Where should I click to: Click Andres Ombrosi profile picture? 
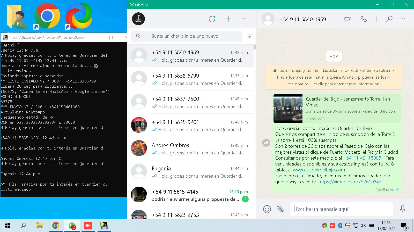(x=139, y=148)
